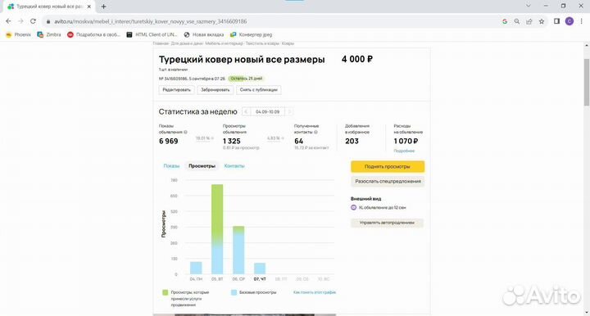Bookmark this page with the star icon
This screenshot has height=316, width=590.
542,21
